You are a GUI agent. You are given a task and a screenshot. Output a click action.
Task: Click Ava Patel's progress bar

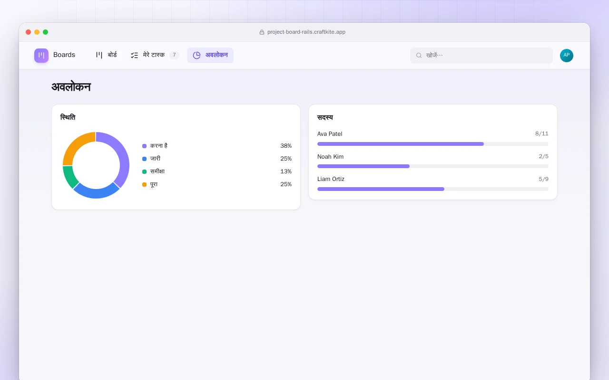tap(433, 144)
